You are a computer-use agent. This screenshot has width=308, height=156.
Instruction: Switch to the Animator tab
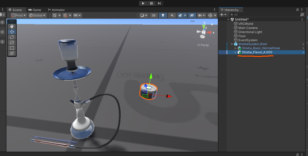click(x=56, y=10)
